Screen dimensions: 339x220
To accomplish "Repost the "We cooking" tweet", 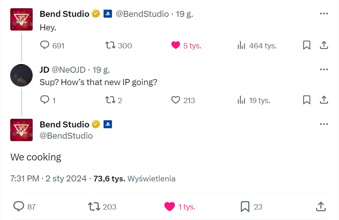I will 93,207.
